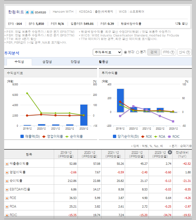This screenshot has height=220, width=196.
Task: Open the 산식 formula help button
Action: pyautogui.click(x=184, y=52)
